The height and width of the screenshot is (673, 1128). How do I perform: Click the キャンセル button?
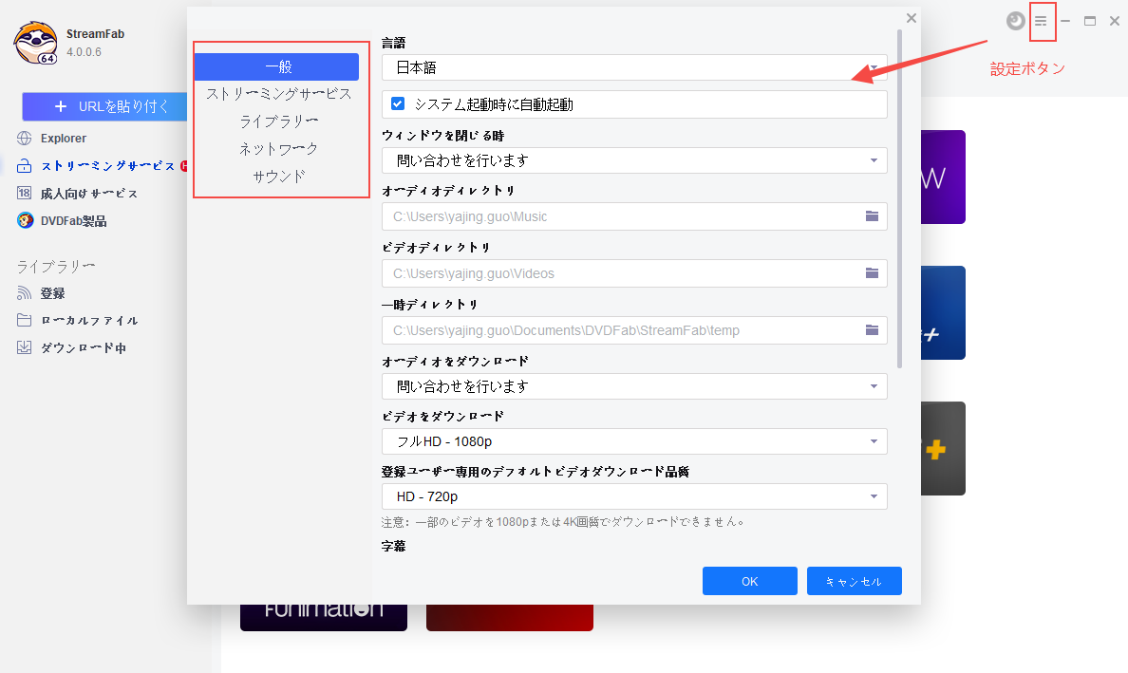(x=854, y=581)
